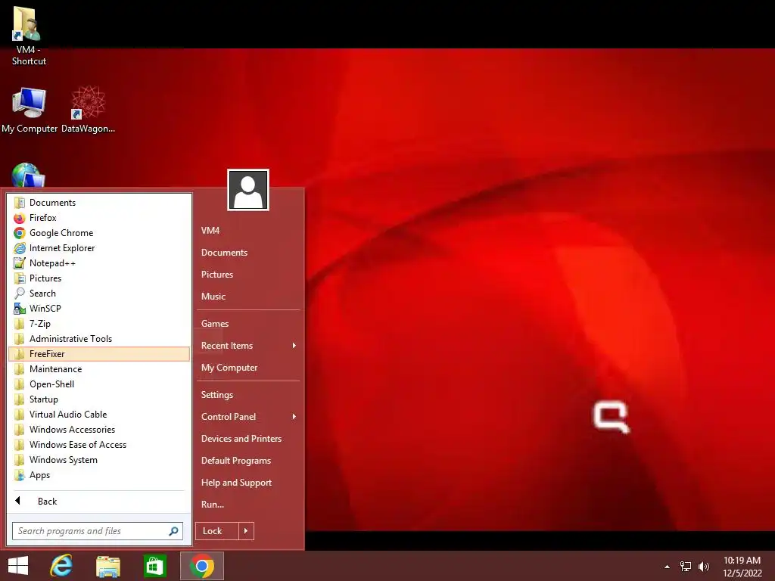Open Internet Explorer in the programs list

point(99,248)
